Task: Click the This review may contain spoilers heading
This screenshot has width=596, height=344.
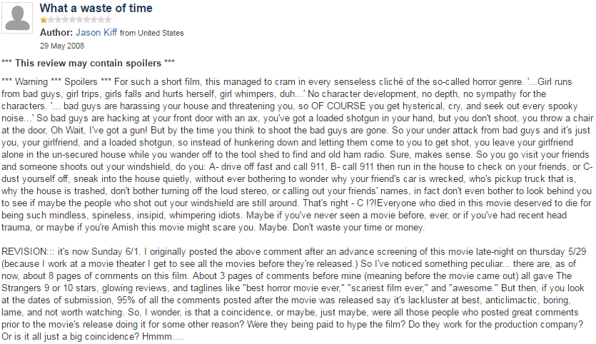Action: point(89,63)
